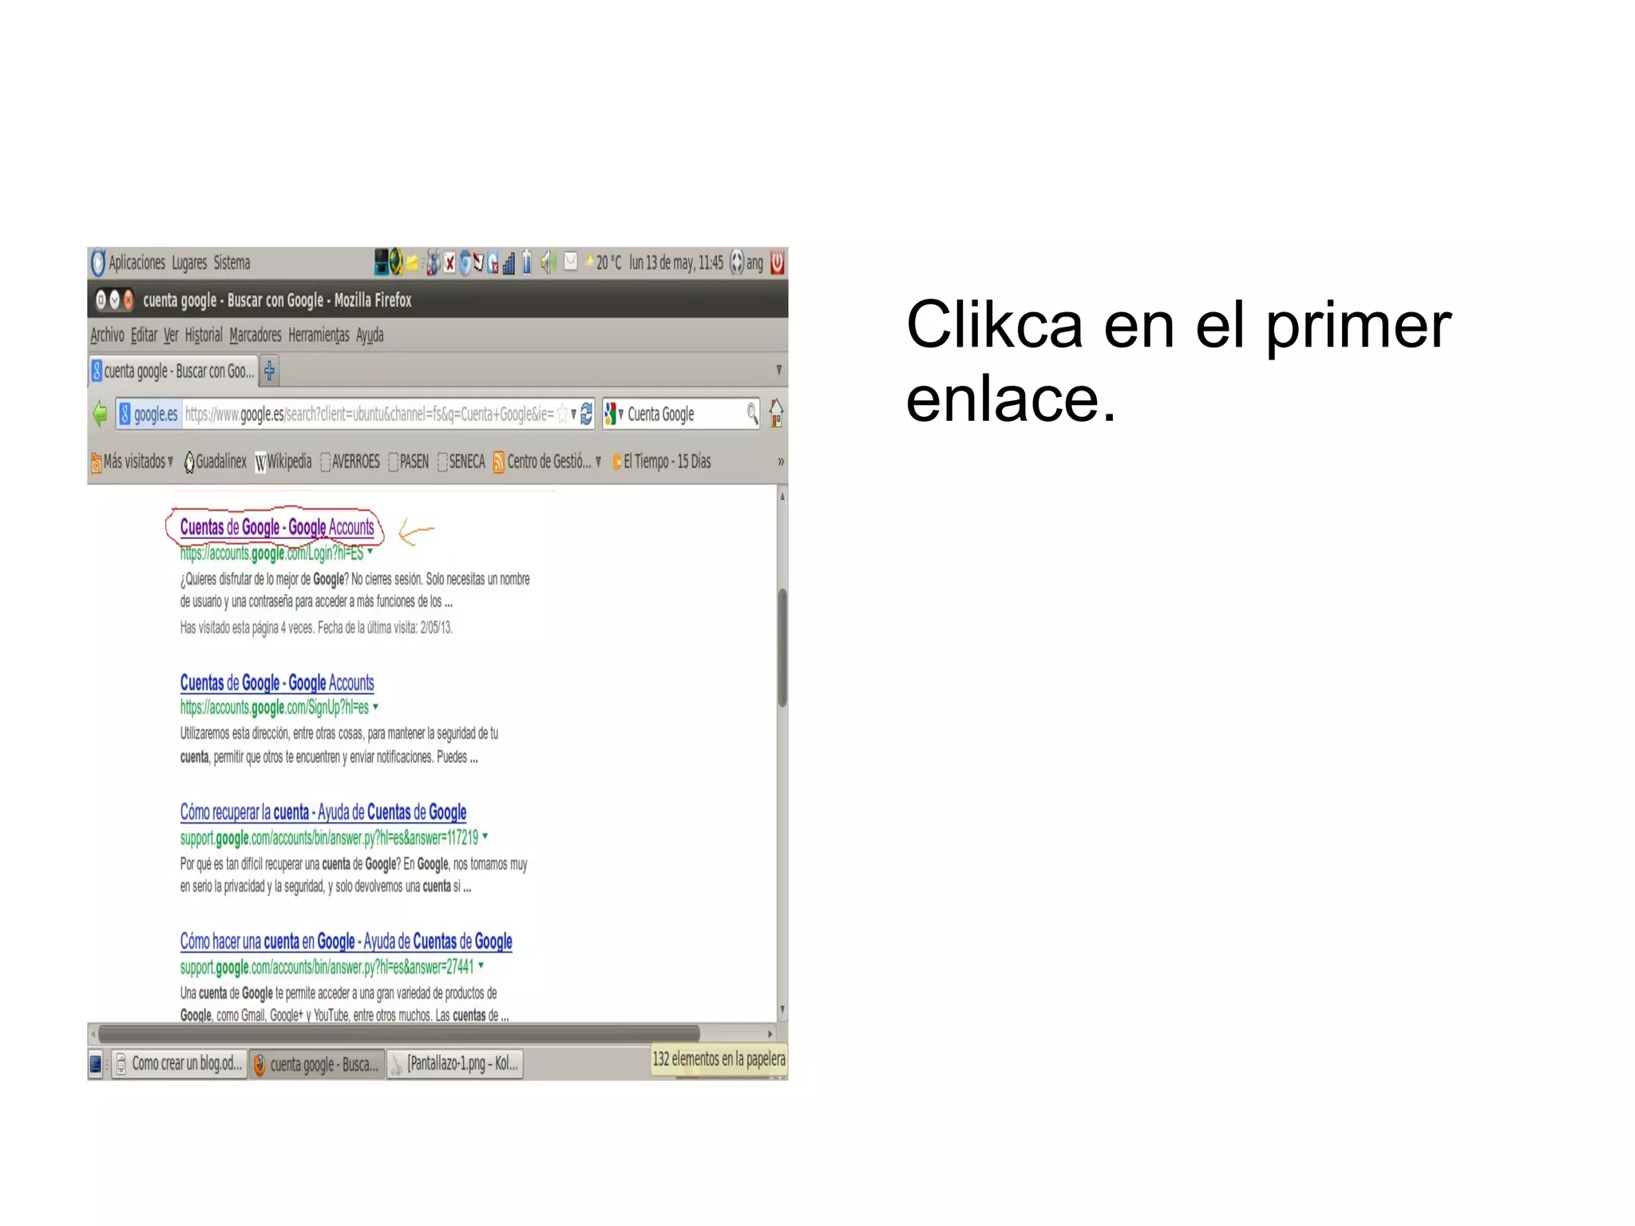The height and width of the screenshot is (1226, 1635).
Task: Click the volume speaker tray icon
Action: point(548,262)
